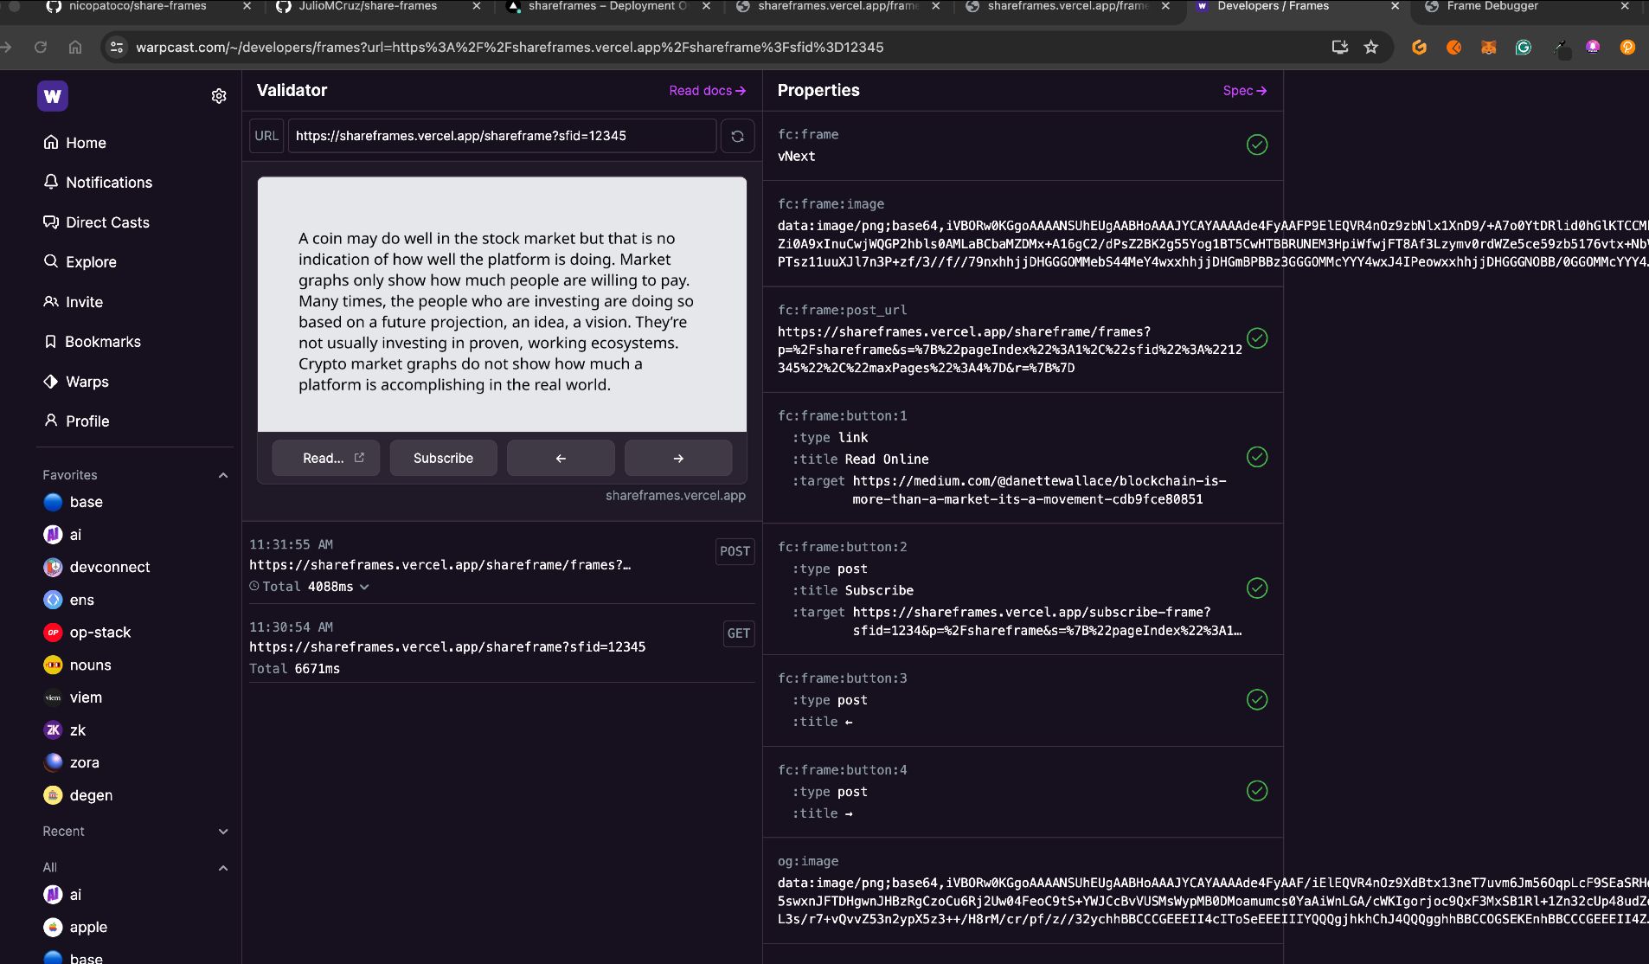
Task: Open the degen channel
Action: point(79,795)
